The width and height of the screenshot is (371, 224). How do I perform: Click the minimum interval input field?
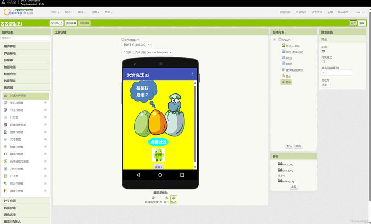point(337,73)
